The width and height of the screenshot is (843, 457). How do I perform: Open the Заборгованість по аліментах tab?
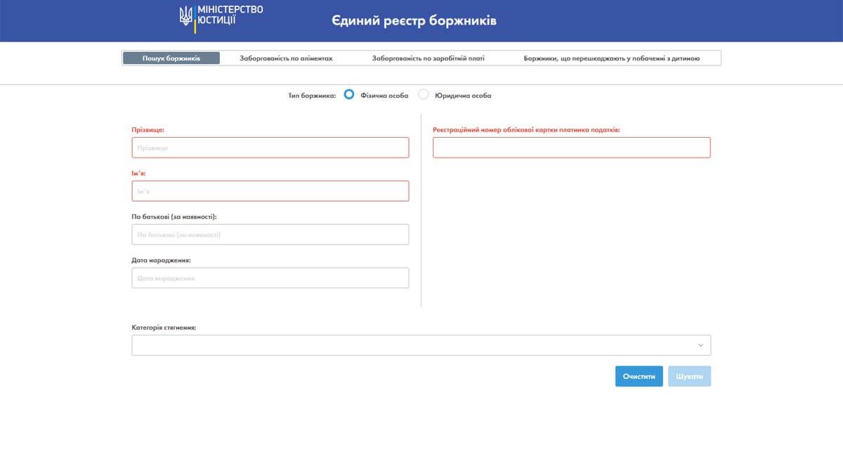pos(286,58)
